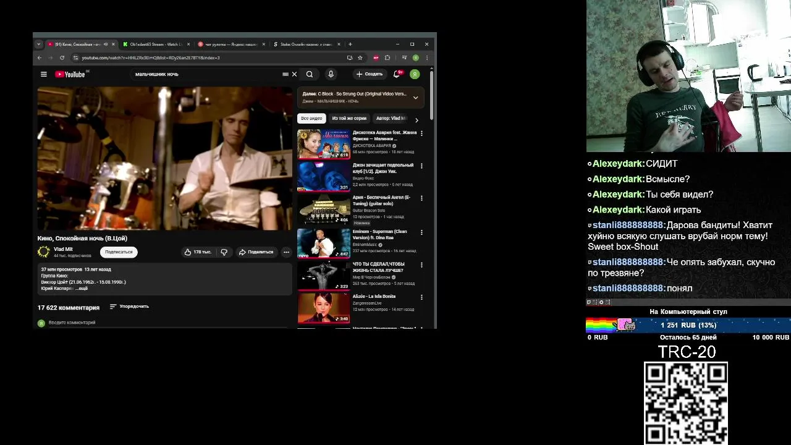Open YouTube notifications bell

coord(397,74)
